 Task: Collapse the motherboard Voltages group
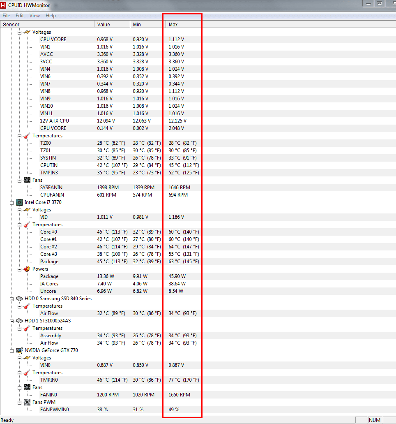point(19,32)
